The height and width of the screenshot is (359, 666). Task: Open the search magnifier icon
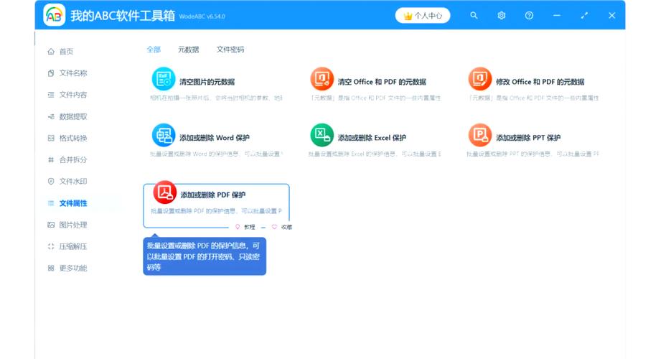click(x=474, y=16)
